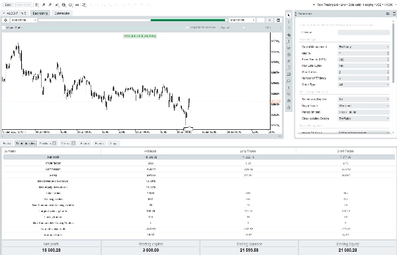Click the Back button
Screen dimensions: 397x255
[x=8, y=5]
